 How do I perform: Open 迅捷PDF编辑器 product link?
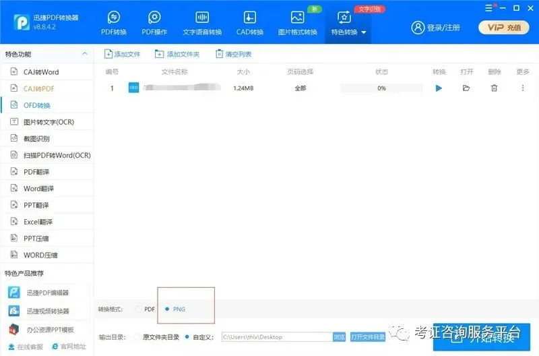[38, 293]
